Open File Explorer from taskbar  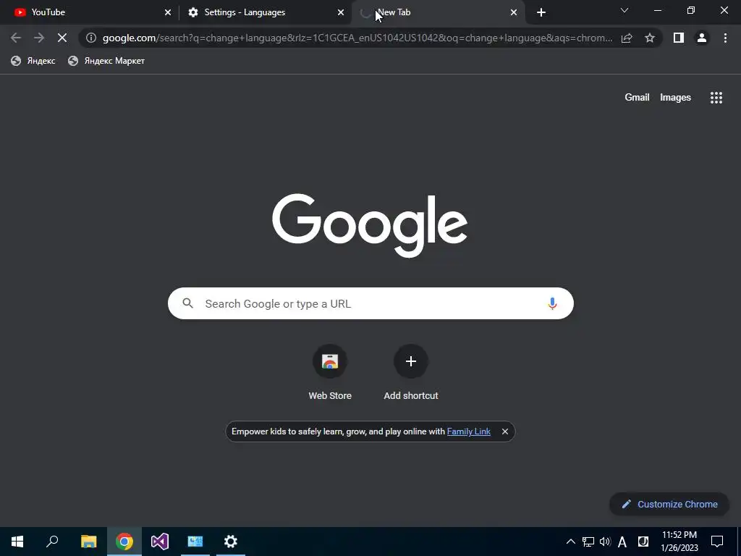pyautogui.click(x=88, y=542)
